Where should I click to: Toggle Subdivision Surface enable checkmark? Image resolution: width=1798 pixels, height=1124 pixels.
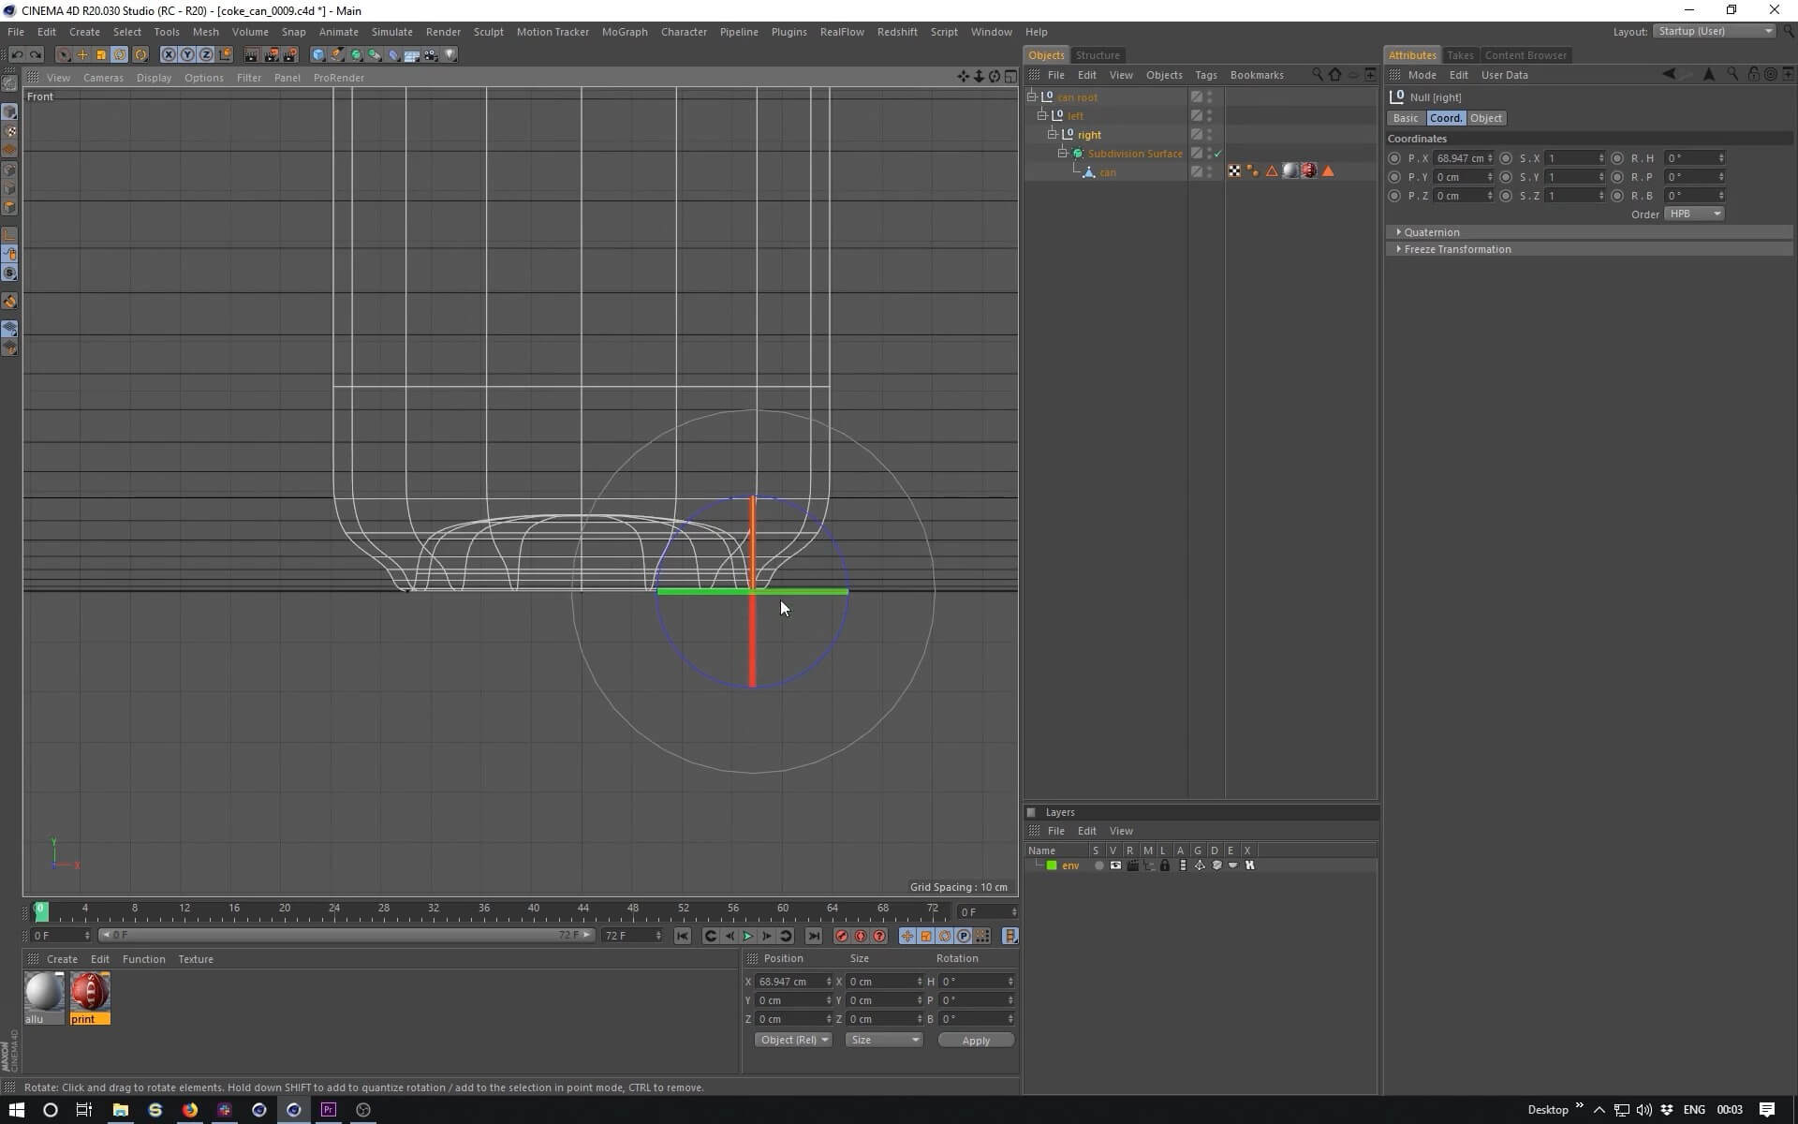(1217, 154)
